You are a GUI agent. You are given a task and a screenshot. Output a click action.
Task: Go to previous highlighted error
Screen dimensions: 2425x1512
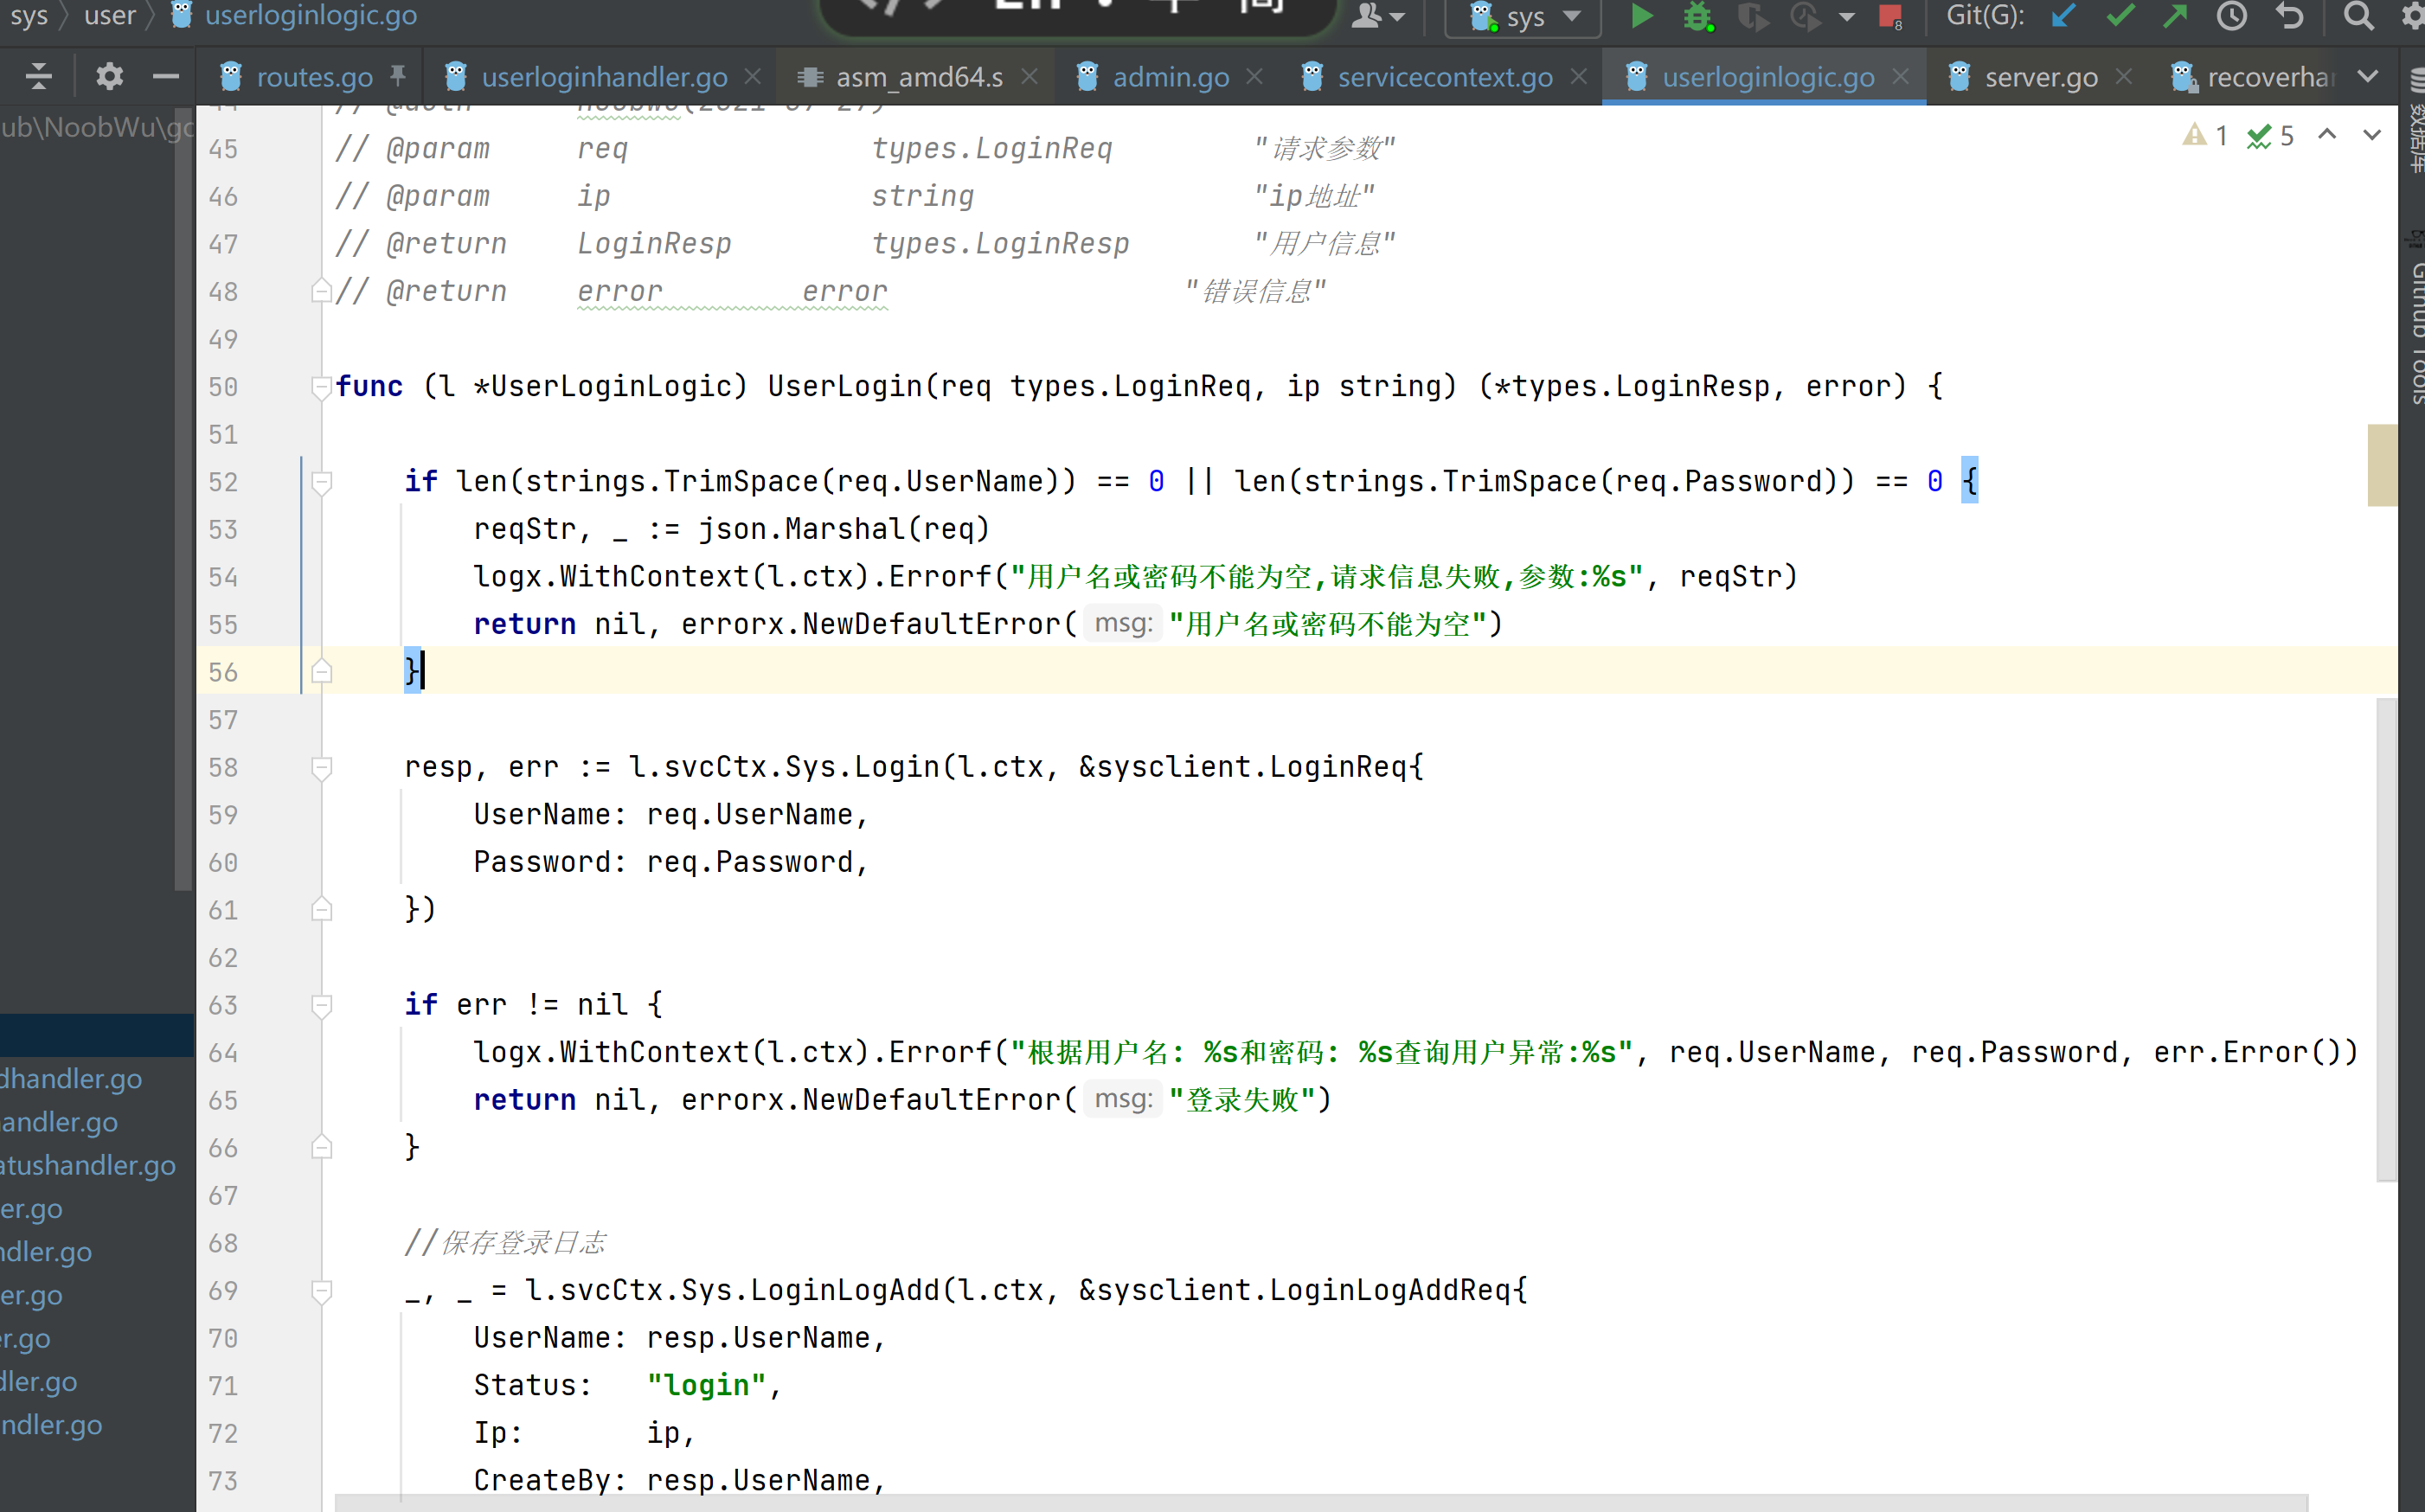pyautogui.click(x=2327, y=134)
